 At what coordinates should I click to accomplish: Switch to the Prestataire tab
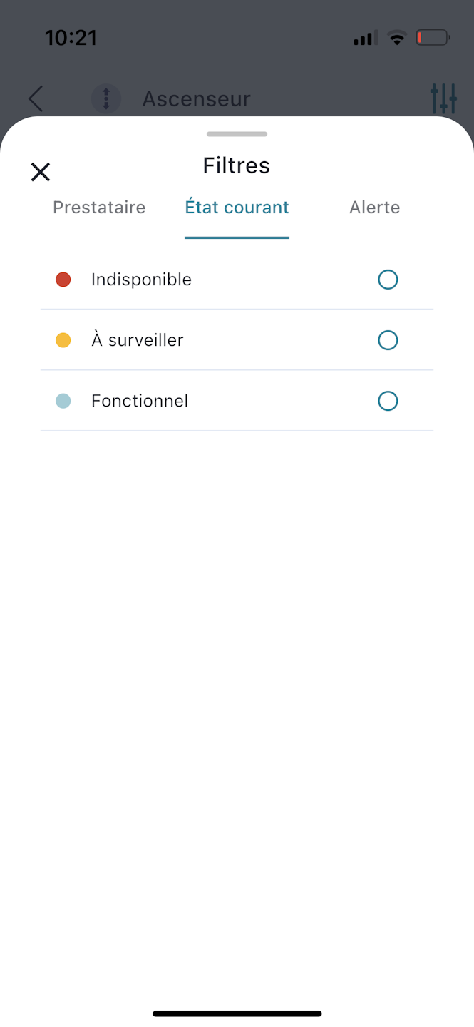click(99, 208)
